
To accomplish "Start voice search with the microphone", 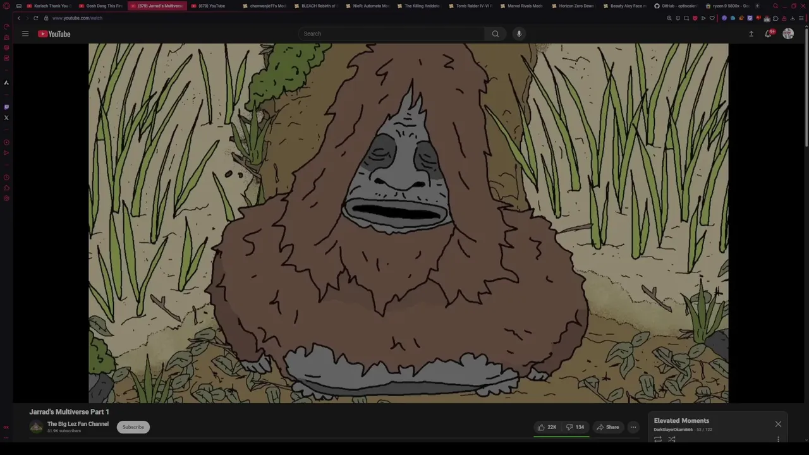I will coord(519,33).
